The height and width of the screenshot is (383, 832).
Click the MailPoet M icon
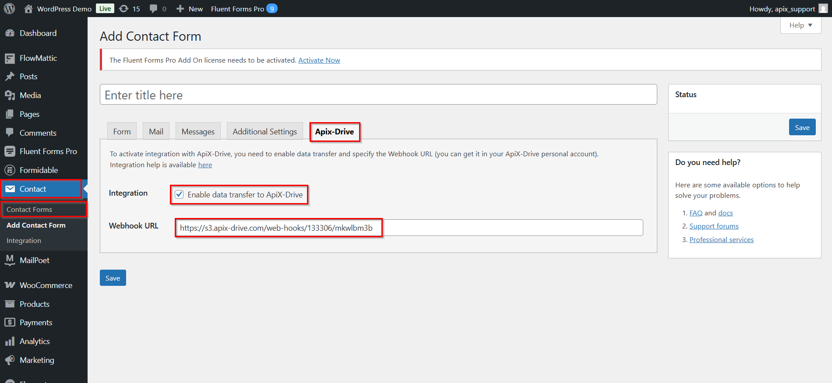click(x=10, y=260)
